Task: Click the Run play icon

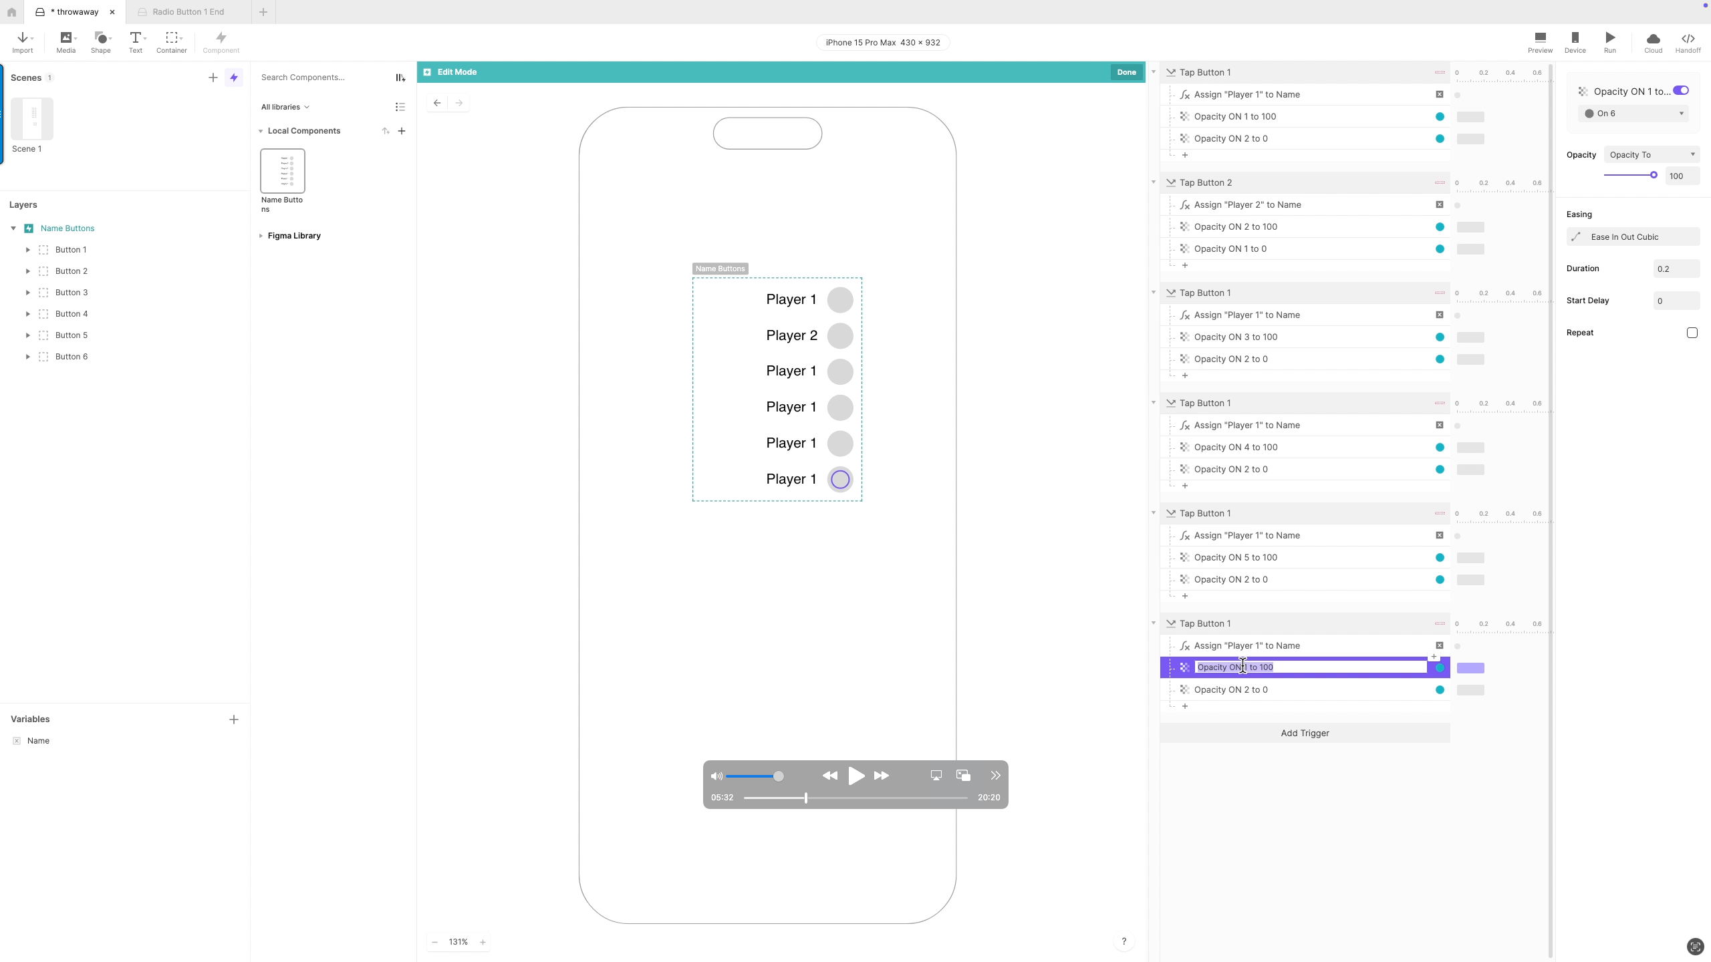Action: 1610,38
